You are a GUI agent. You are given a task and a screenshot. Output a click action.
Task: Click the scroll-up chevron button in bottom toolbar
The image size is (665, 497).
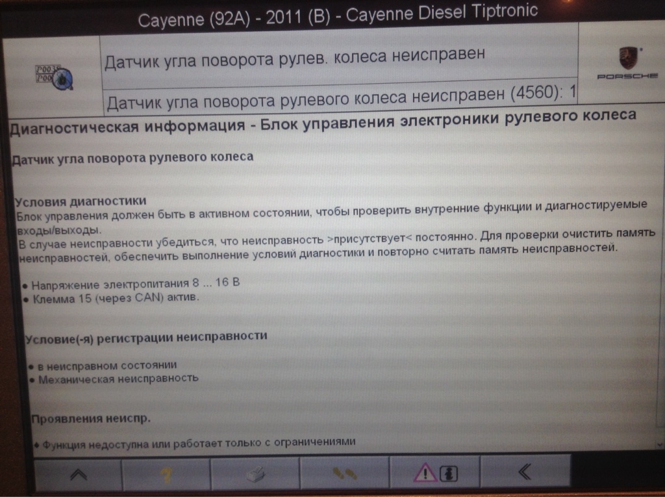pos(77,473)
